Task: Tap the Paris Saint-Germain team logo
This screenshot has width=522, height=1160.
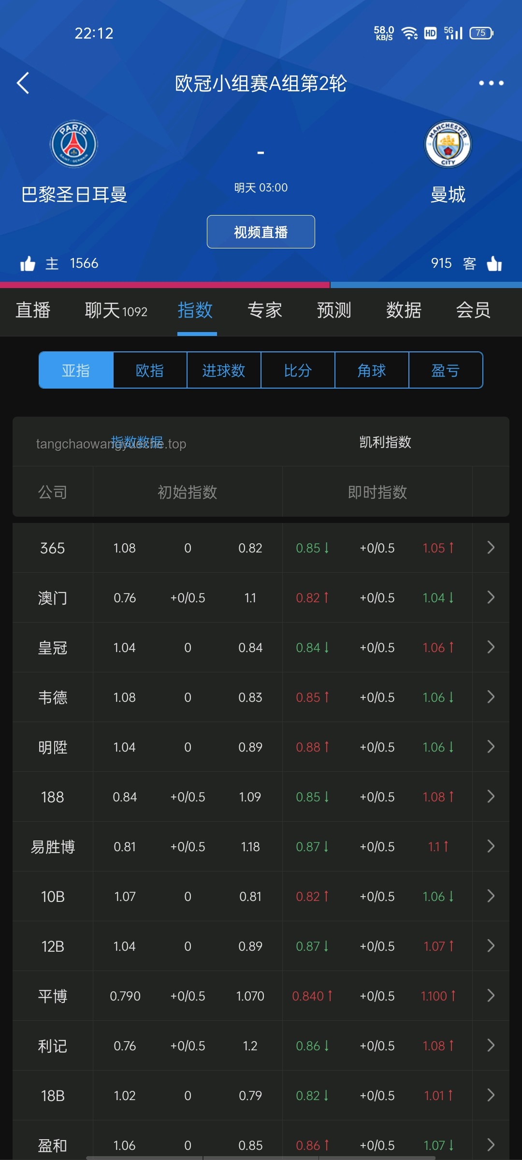Action: click(x=74, y=144)
